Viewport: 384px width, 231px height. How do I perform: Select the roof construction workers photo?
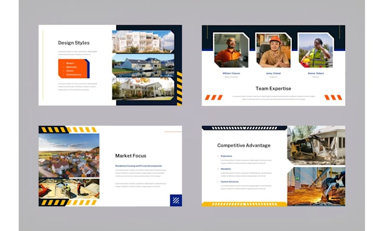[69, 189]
